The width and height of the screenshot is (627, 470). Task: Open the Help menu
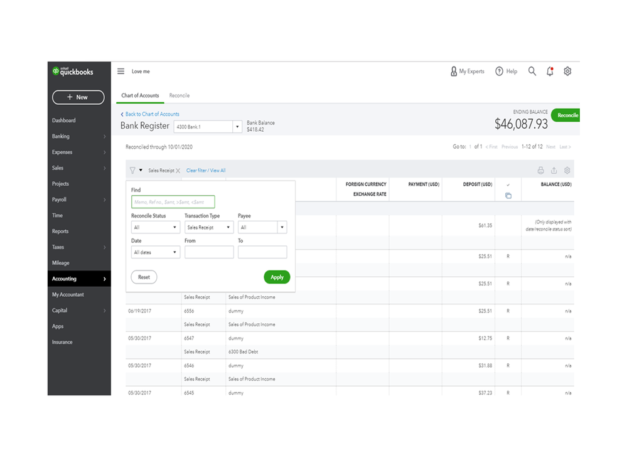(506, 71)
